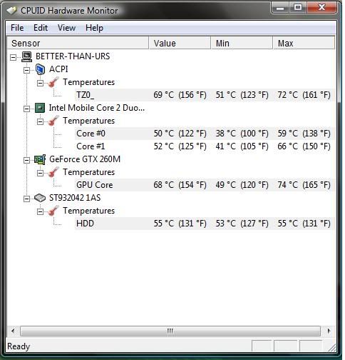This screenshot has height=360, width=345.
Task: Click the scroll left arrow
Action: [13, 331]
